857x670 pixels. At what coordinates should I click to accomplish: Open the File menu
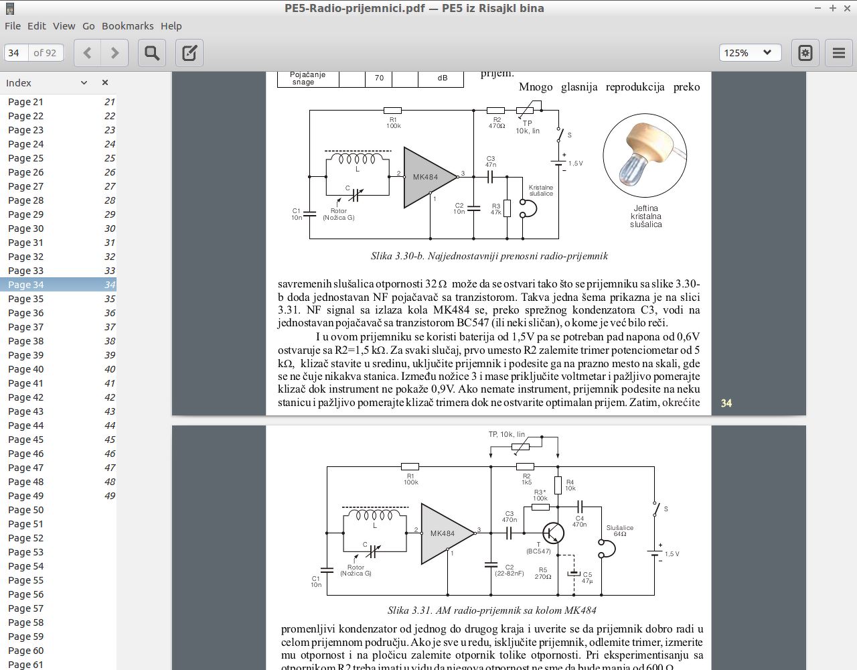[x=13, y=26]
